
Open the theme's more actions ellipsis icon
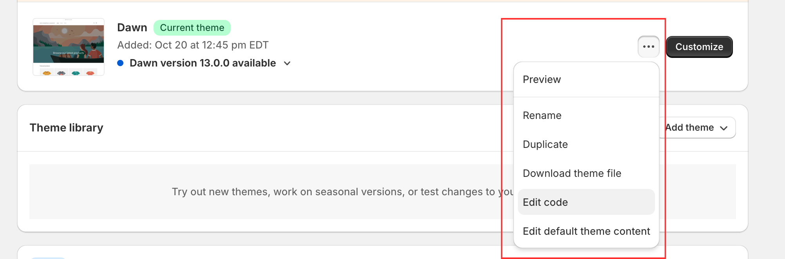tap(648, 47)
